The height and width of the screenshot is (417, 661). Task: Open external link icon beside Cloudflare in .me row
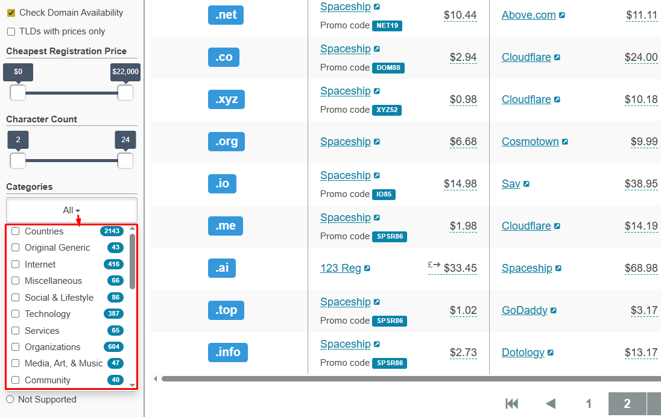557,226
